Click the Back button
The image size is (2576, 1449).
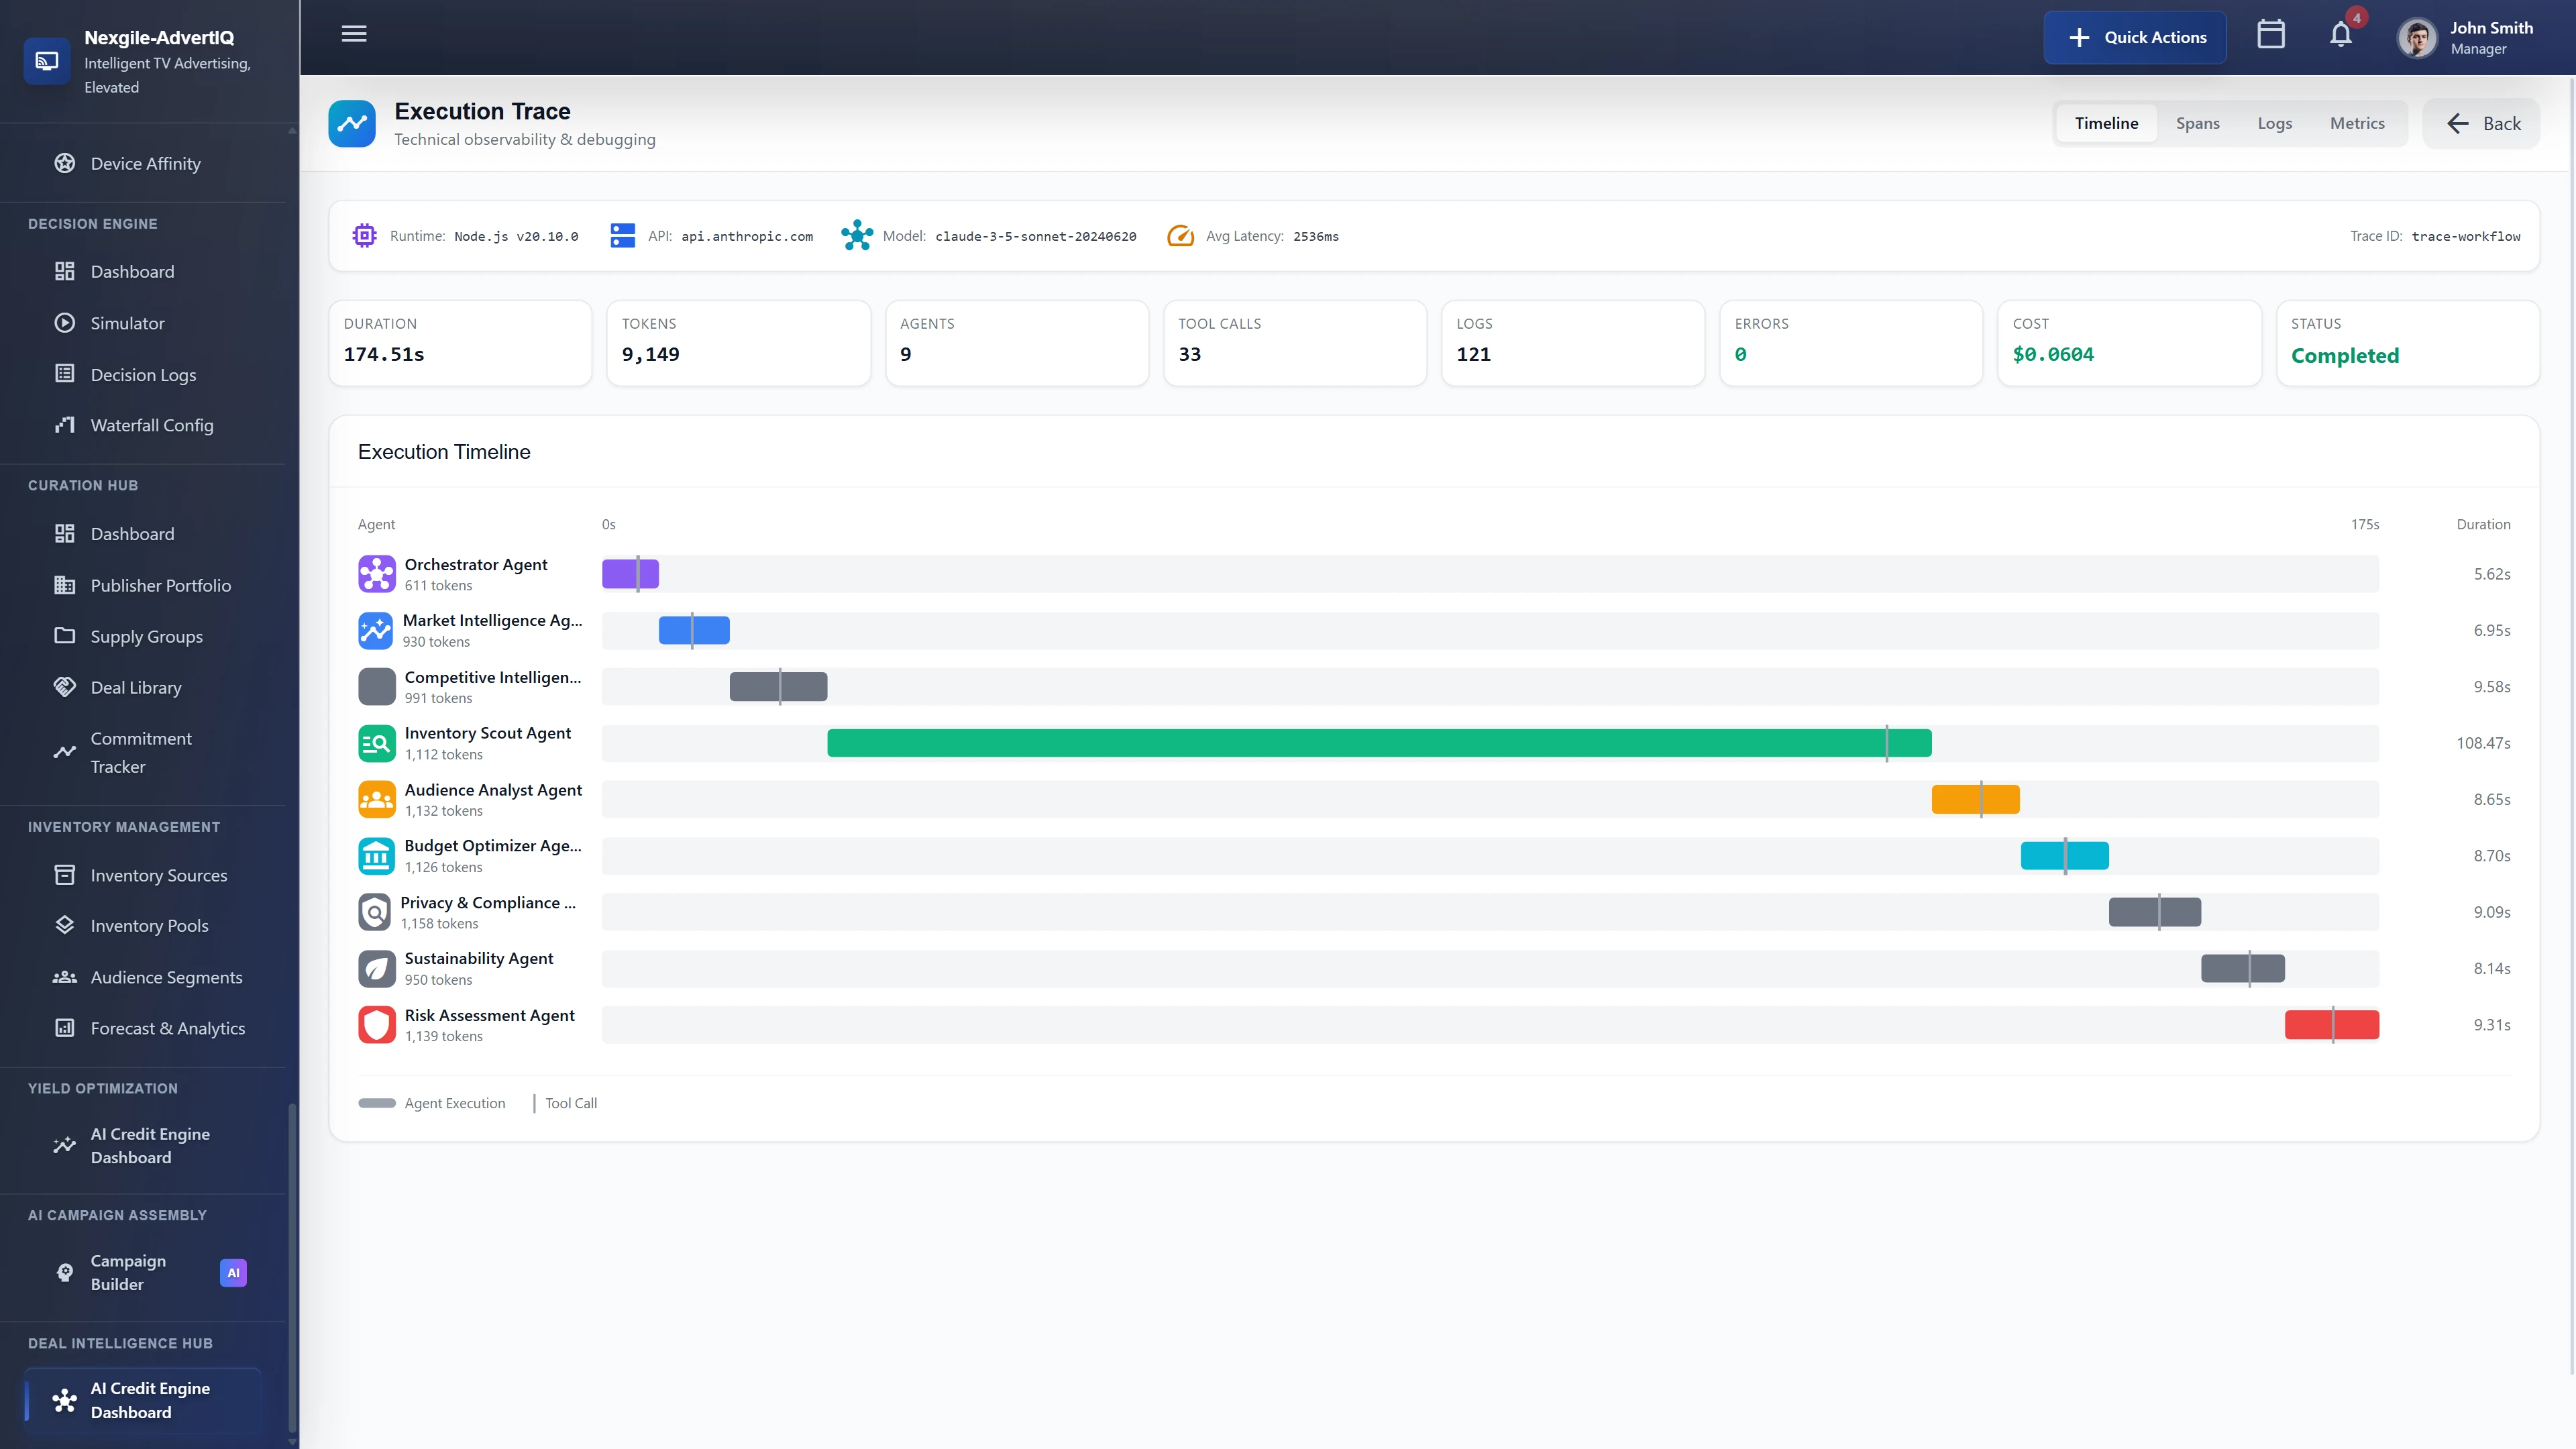(x=2481, y=123)
